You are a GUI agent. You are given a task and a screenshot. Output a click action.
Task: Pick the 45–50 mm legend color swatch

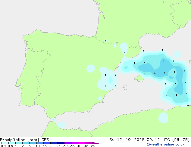(x=89, y=143)
